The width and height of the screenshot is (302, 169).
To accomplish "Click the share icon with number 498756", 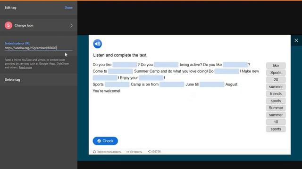I will tap(154, 152).
